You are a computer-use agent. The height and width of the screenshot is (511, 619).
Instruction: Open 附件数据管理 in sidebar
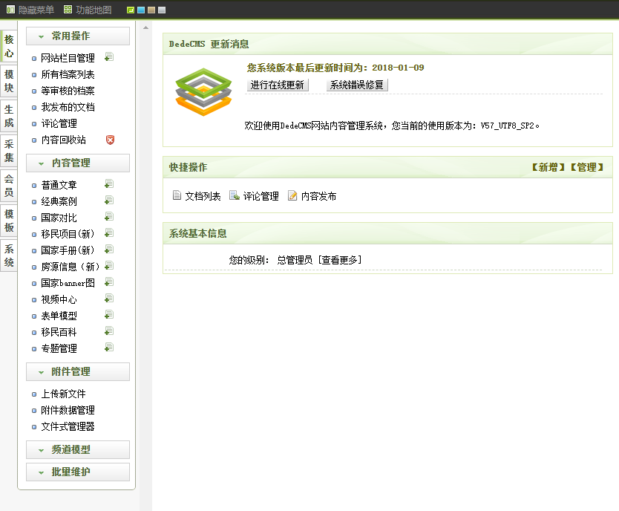pyautogui.click(x=68, y=410)
